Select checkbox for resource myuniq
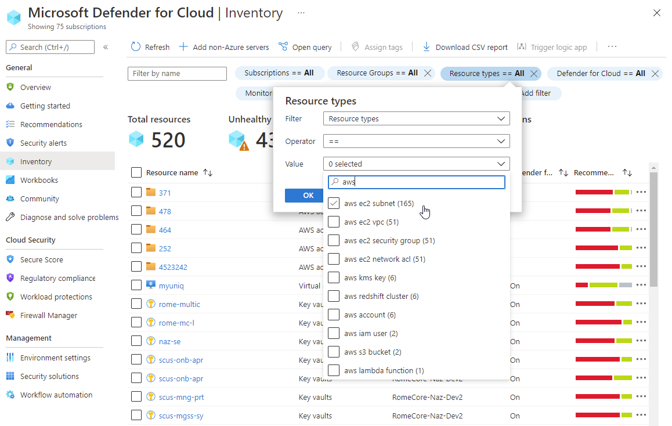Screen dimensions: 672x426 136,286
